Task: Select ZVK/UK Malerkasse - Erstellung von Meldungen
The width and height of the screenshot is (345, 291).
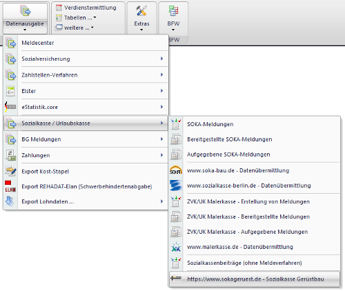Action: tap(255, 201)
